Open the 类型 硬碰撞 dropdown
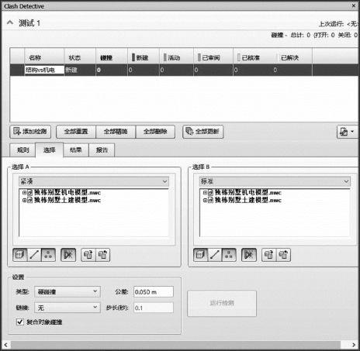This screenshot has width=360, height=351. coord(67,291)
